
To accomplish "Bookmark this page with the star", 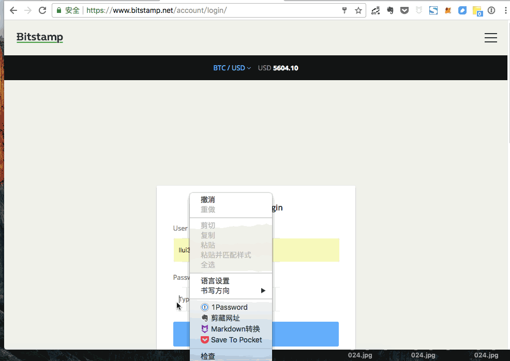I will coord(358,11).
